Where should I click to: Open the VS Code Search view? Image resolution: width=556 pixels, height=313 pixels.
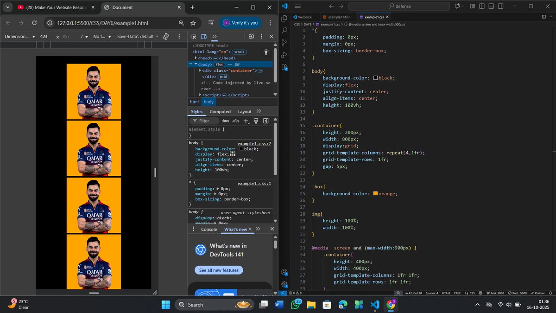pos(284,30)
